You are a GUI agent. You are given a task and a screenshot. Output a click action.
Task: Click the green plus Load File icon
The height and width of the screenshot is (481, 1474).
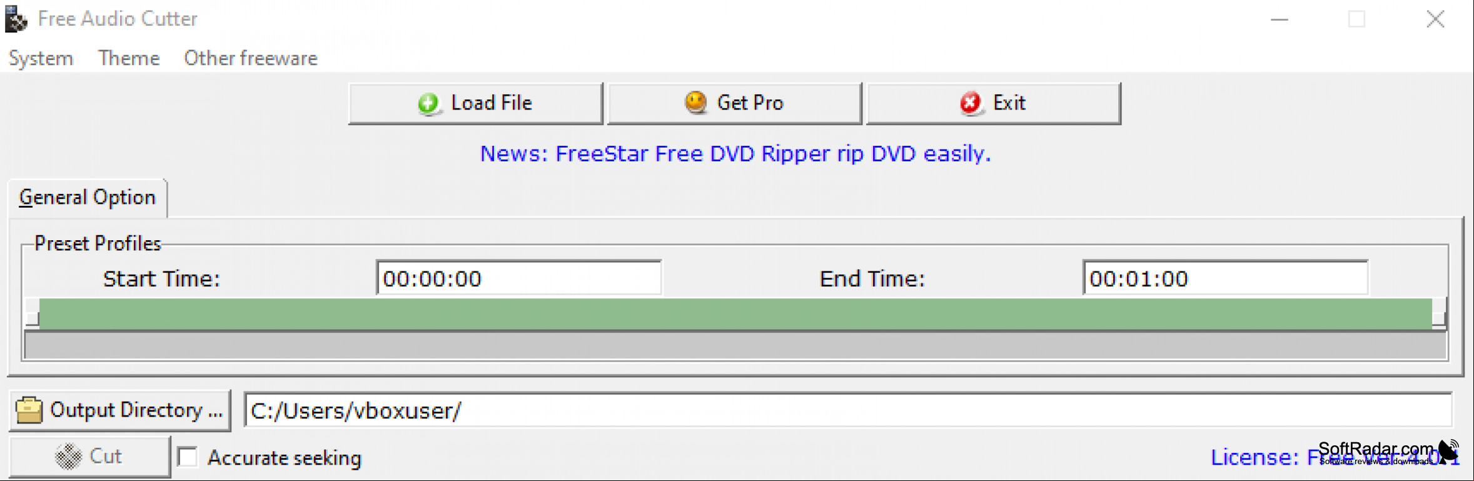pyautogui.click(x=428, y=103)
